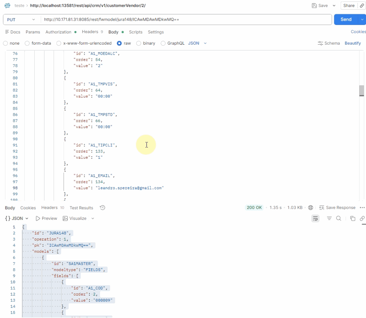366x318 pixels.
Task: Click the A1_TMPVIS id line
Action: click(x=95, y=84)
